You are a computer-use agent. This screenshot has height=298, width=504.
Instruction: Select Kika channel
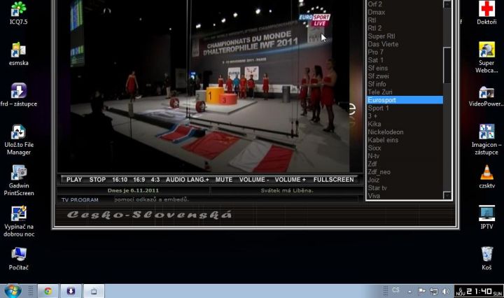pyautogui.click(x=374, y=124)
